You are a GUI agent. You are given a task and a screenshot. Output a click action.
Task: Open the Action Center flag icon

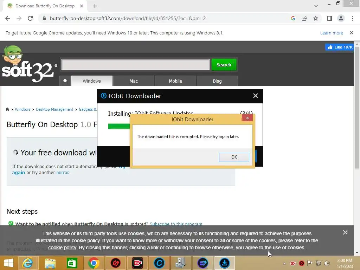tap(310, 263)
